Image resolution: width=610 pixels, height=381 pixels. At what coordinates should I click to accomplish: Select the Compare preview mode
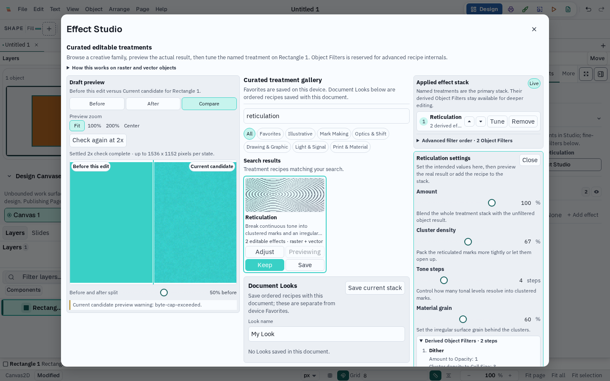point(209,104)
